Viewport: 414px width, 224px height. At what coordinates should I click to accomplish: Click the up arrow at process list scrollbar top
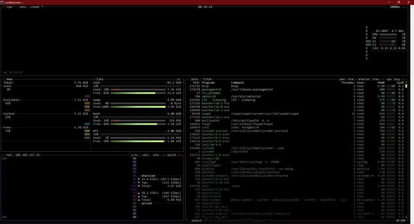click(406, 82)
